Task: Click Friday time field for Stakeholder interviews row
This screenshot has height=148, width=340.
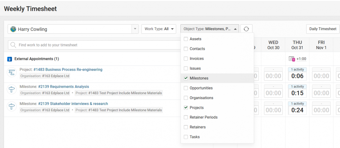Action: pyautogui.click(x=321, y=110)
